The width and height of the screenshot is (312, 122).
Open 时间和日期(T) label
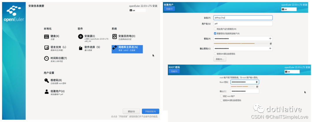[59, 58]
